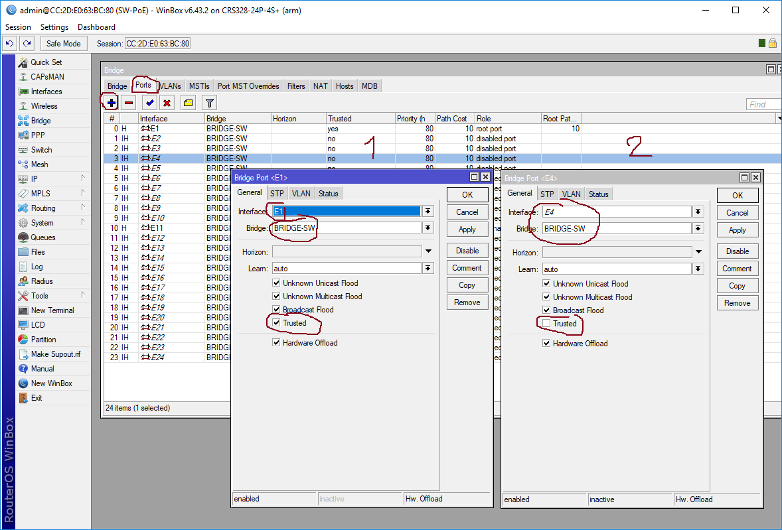Enable selected port with blue checkmark icon
This screenshot has height=530, width=782.
(149, 103)
